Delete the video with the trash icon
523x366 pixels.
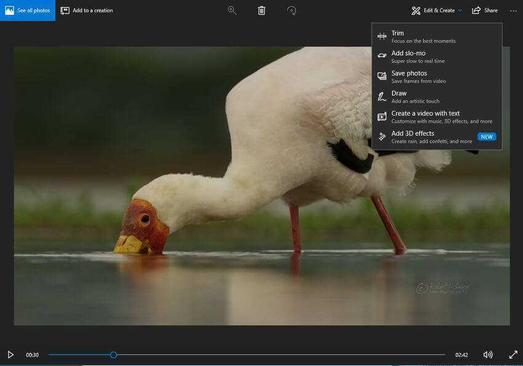tap(261, 10)
